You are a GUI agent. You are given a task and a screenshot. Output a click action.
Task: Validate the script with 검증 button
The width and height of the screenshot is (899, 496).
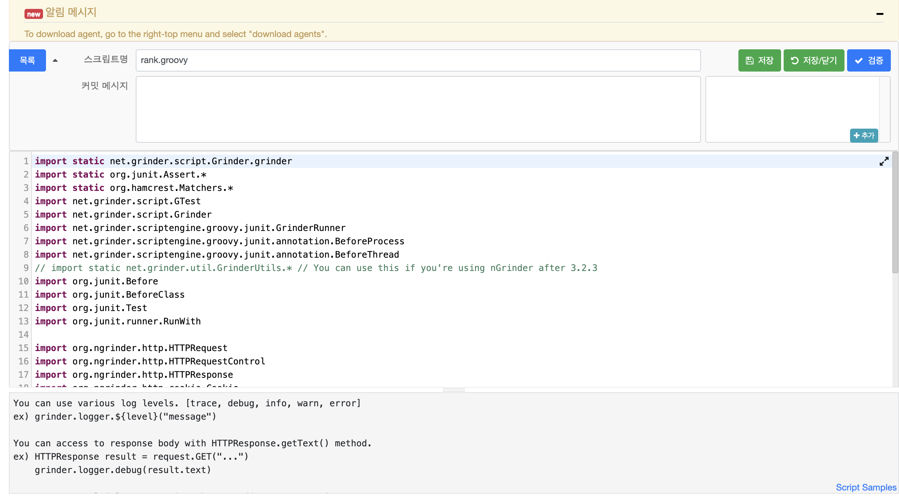869,60
